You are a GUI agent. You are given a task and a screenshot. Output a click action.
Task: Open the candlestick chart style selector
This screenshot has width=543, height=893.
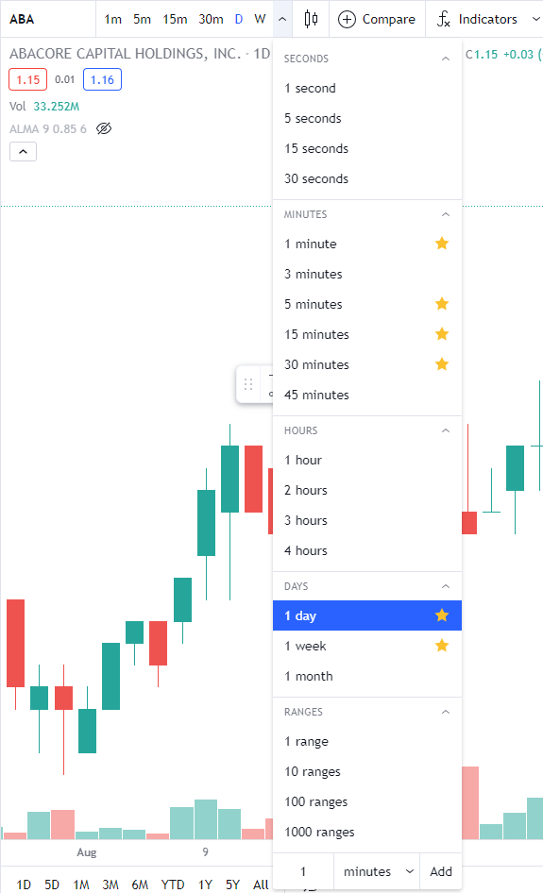click(311, 20)
